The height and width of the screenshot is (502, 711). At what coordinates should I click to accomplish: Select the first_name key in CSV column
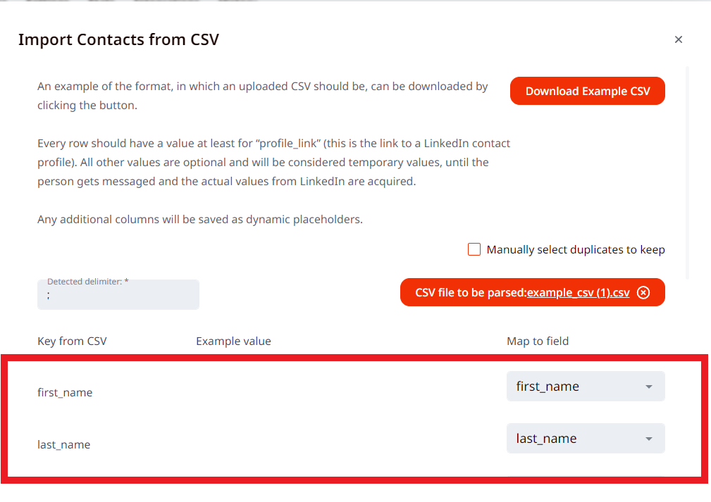[65, 392]
